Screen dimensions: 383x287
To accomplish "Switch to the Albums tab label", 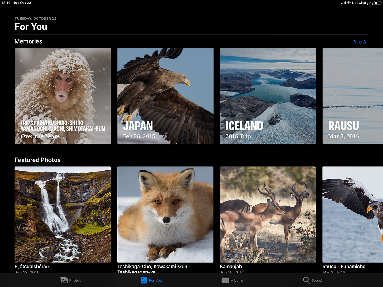I will pos(237,280).
